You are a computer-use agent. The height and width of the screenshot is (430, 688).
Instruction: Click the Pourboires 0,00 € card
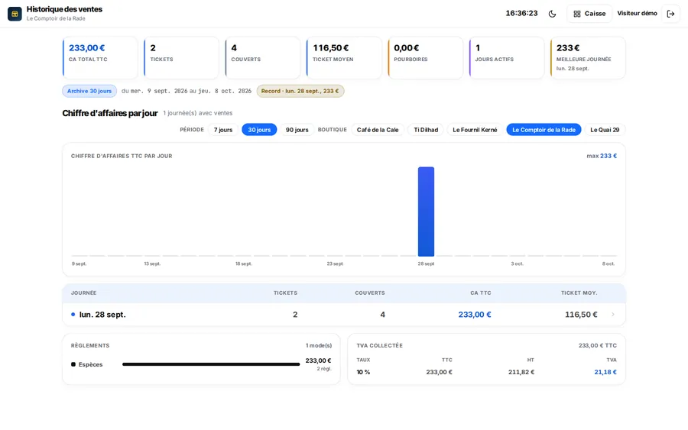[425, 58]
